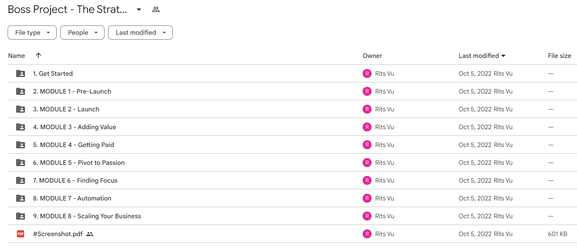The width and height of the screenshot is (577, 249).
Task: Click the folder icon for MODULE 1 - Pre-Launch
Action: 21,91
